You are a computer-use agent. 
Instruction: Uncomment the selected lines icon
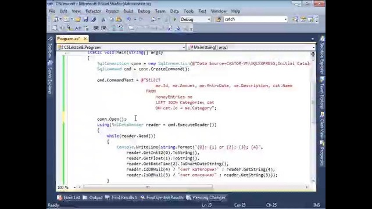(120, 28)
